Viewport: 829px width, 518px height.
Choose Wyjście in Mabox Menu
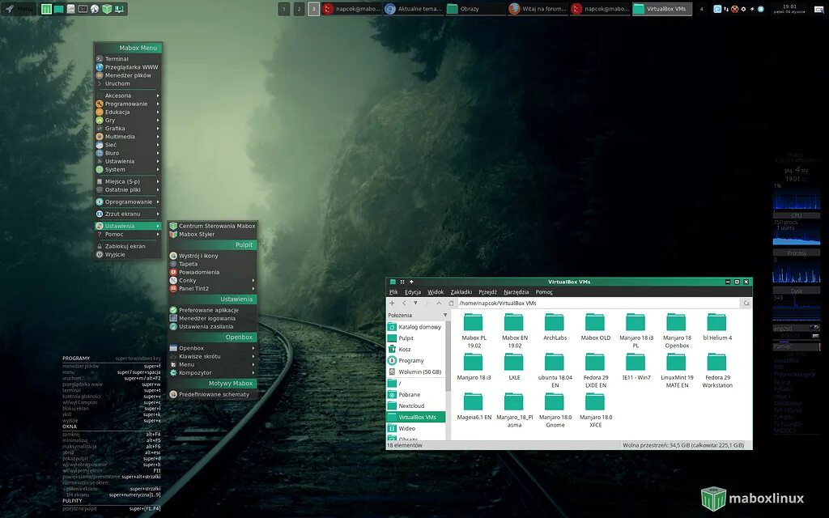(x=127, y=254)
